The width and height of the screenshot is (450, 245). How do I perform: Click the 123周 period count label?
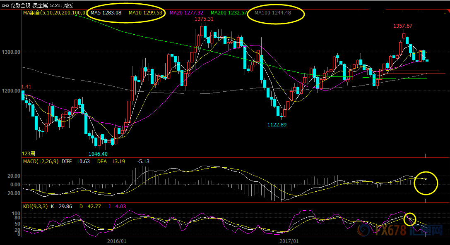click(x=29, y=153)
